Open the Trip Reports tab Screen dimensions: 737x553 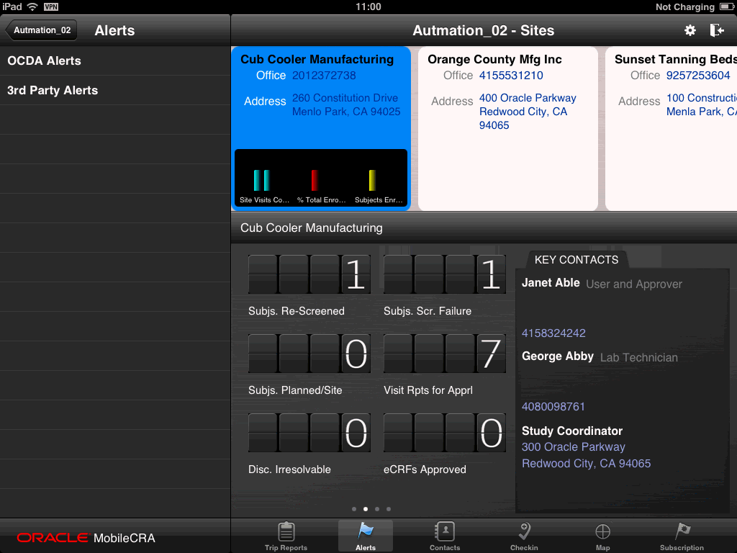(286, 536)
